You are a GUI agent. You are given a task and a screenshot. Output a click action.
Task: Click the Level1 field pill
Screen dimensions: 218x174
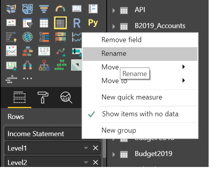[x=53, y=148]
